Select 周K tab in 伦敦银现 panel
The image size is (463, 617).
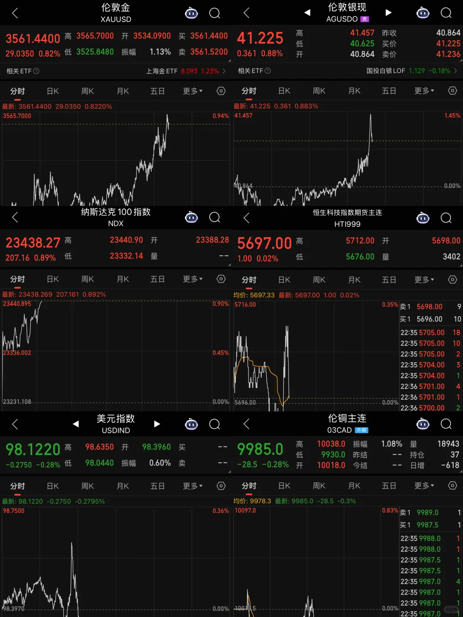319,90
